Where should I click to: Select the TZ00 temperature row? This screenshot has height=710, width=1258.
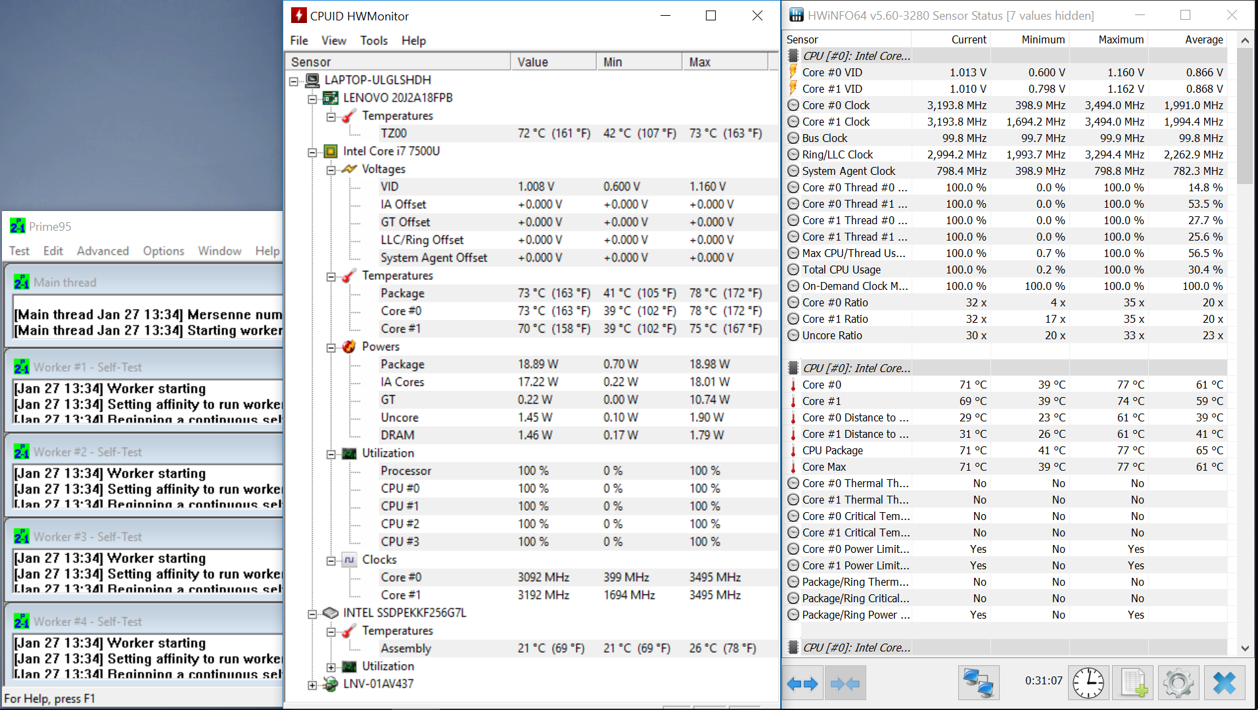[x=532, y=133]
